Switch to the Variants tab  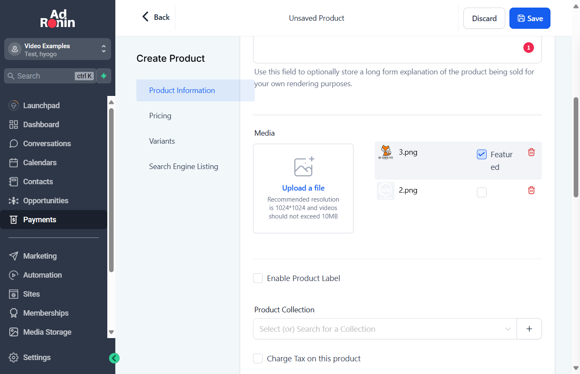click(162, 141)
